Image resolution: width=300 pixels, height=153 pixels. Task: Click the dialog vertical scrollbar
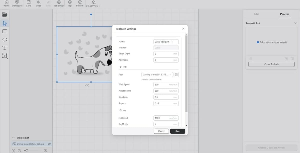click(x=186, y=74)
